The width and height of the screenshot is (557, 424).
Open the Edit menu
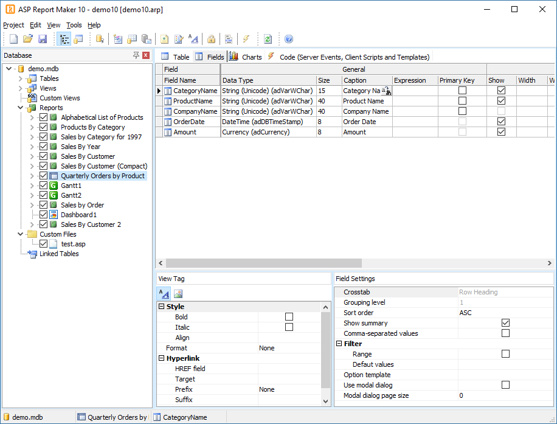point(35,25)
